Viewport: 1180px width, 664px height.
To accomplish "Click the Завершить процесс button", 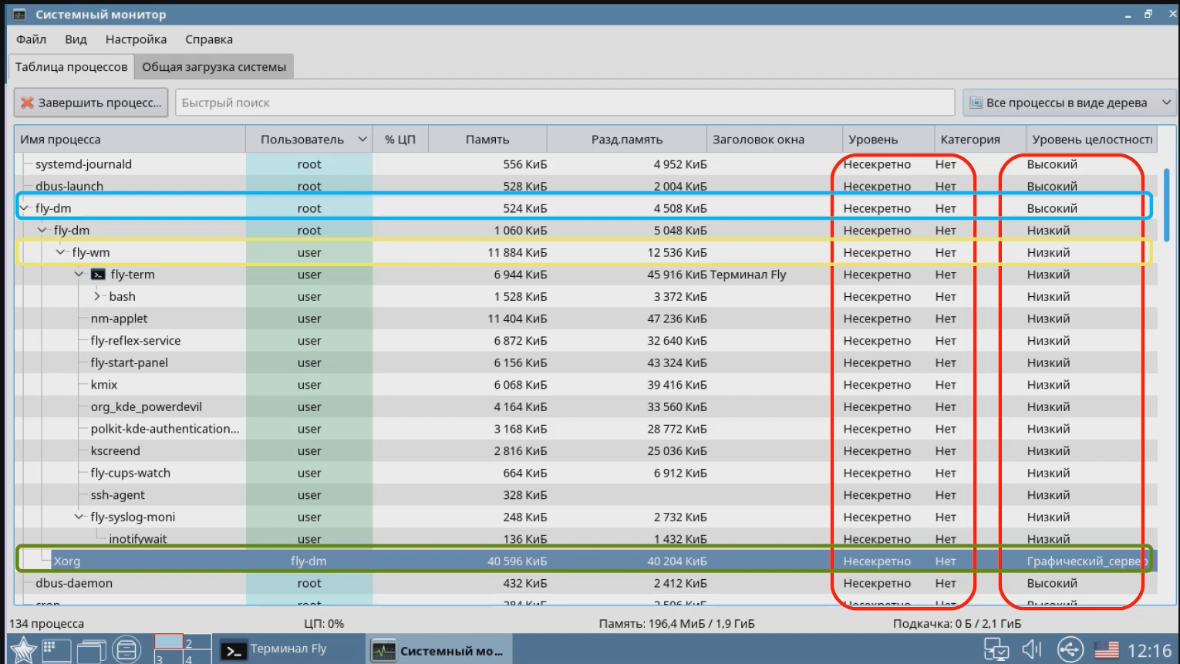I will 91,103.
